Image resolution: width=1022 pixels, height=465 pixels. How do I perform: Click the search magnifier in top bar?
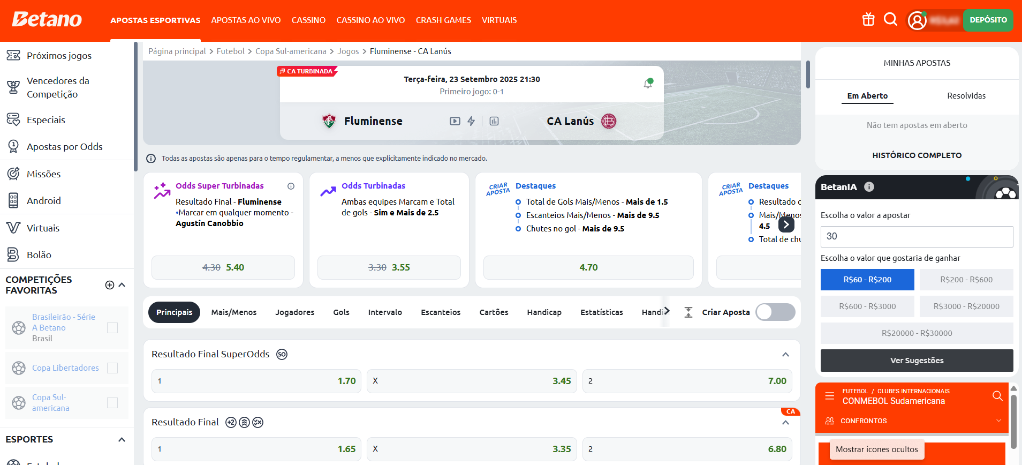(x=890, y=20)
